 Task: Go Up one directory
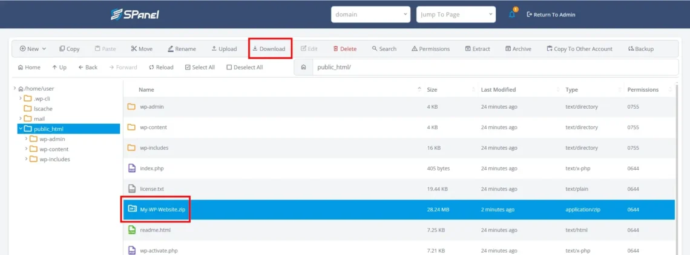(59, 67)
